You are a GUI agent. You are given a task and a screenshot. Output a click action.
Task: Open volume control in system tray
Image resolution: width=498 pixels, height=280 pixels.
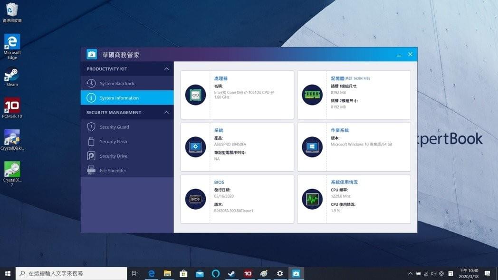click(x=433, y=273)
